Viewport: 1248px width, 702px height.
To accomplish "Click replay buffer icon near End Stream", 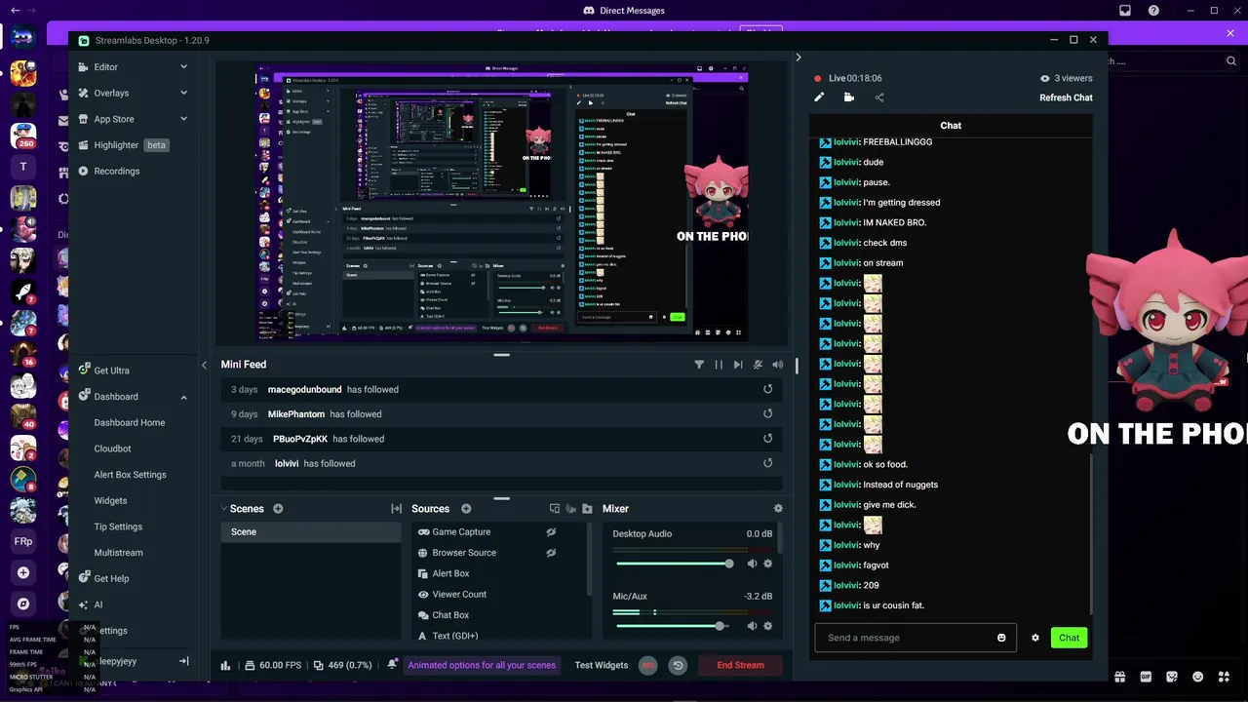I will click(x=678, y=665).
